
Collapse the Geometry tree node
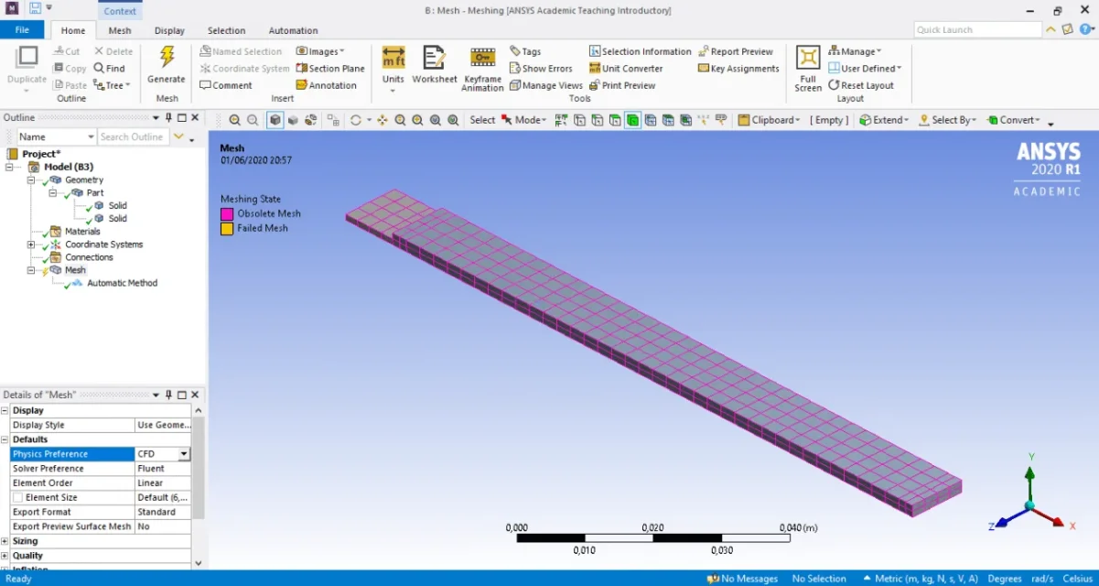31,180
